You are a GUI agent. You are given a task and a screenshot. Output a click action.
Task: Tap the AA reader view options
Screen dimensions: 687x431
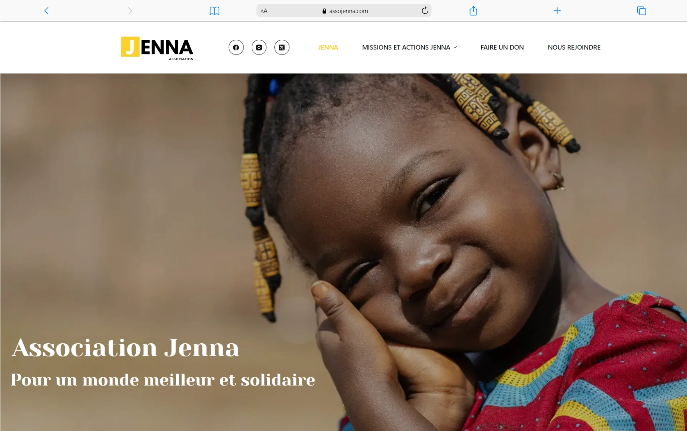[264, 11]
